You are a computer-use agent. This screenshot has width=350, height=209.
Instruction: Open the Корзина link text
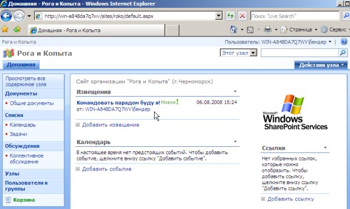[x=24, y=200]
